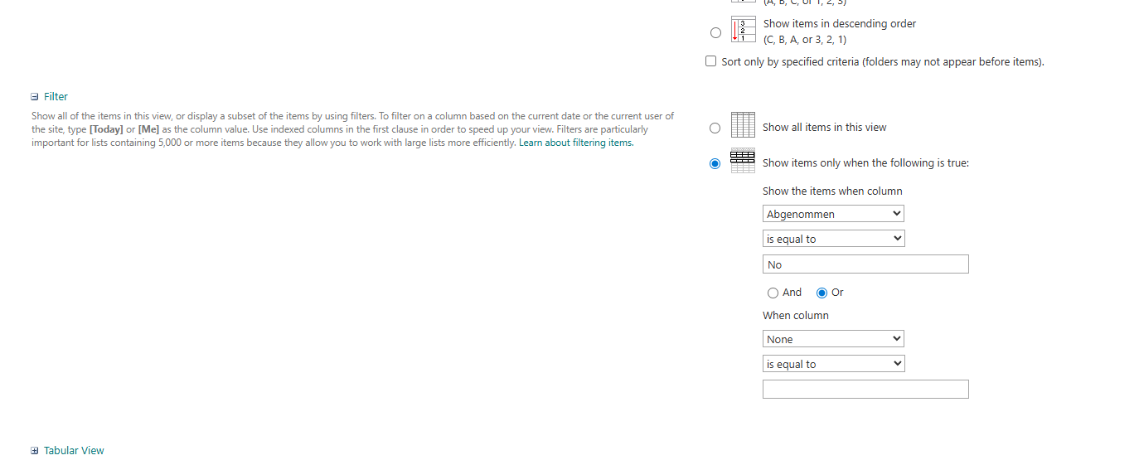This screenshot has height=465, width=1139.
Task: Click the filter value field containing 'No'
Action: point(865,264)
